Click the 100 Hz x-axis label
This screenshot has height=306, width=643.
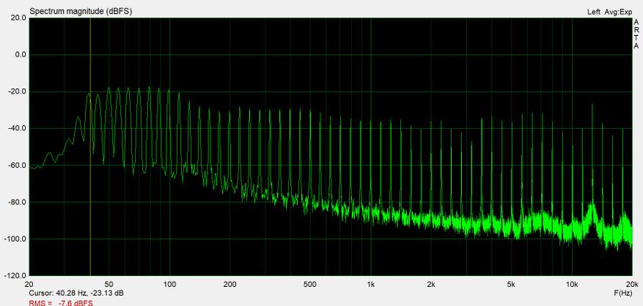pos(169,284)
